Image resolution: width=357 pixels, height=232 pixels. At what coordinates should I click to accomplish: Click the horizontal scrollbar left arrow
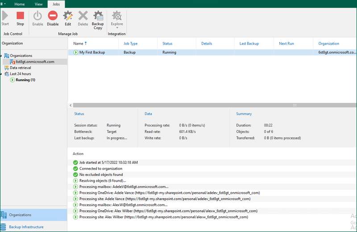pyautogui.click(x=71, y=105)
